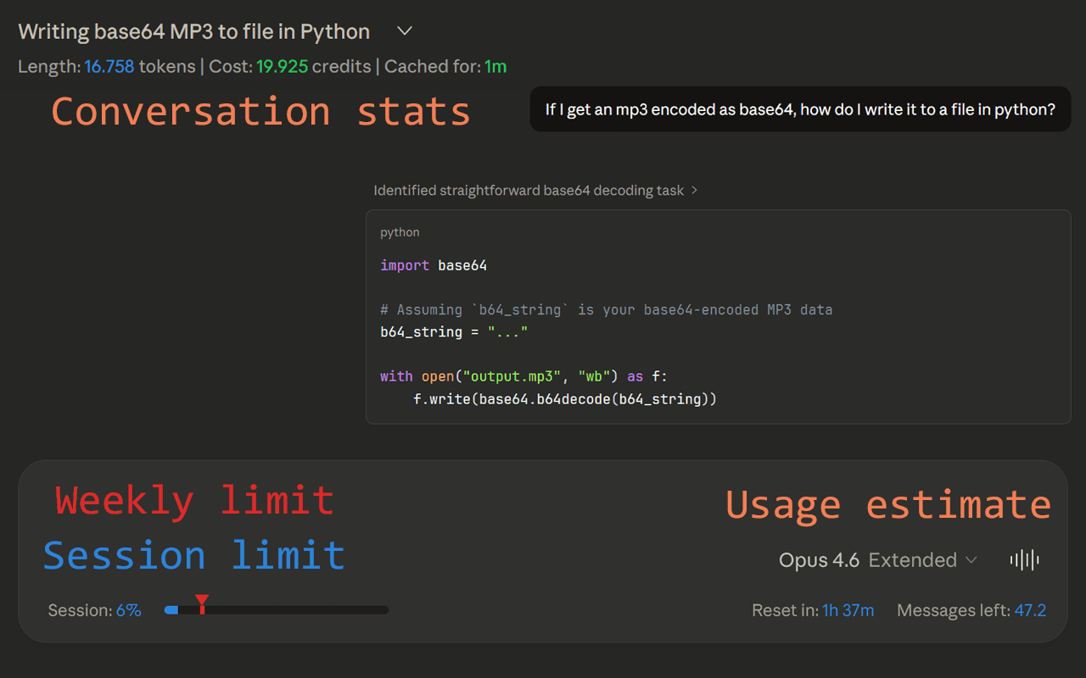Click the 'Session: 6%' label
This screenshot has height=678, width=1086.
[x=95, y=610]
